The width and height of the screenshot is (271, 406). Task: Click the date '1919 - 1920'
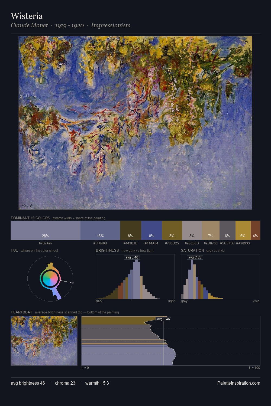pos(69,25)
